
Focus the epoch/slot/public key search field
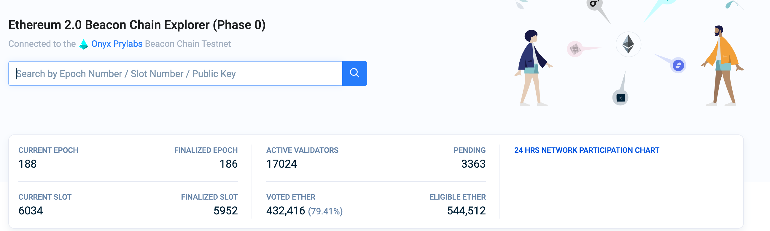pyautogui.click(x=176, y=73)
